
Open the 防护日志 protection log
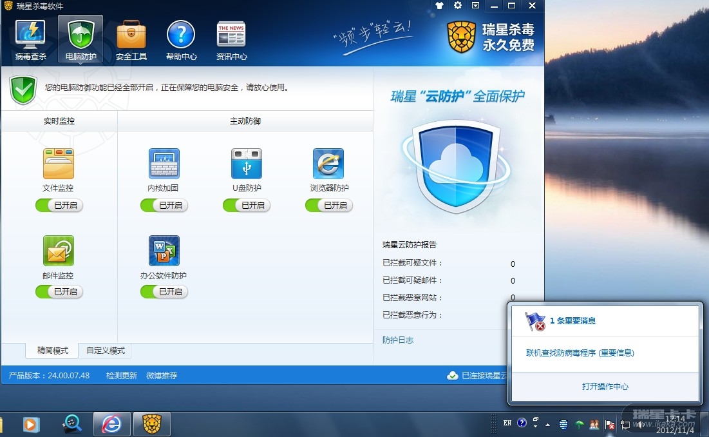pos(398,340)
